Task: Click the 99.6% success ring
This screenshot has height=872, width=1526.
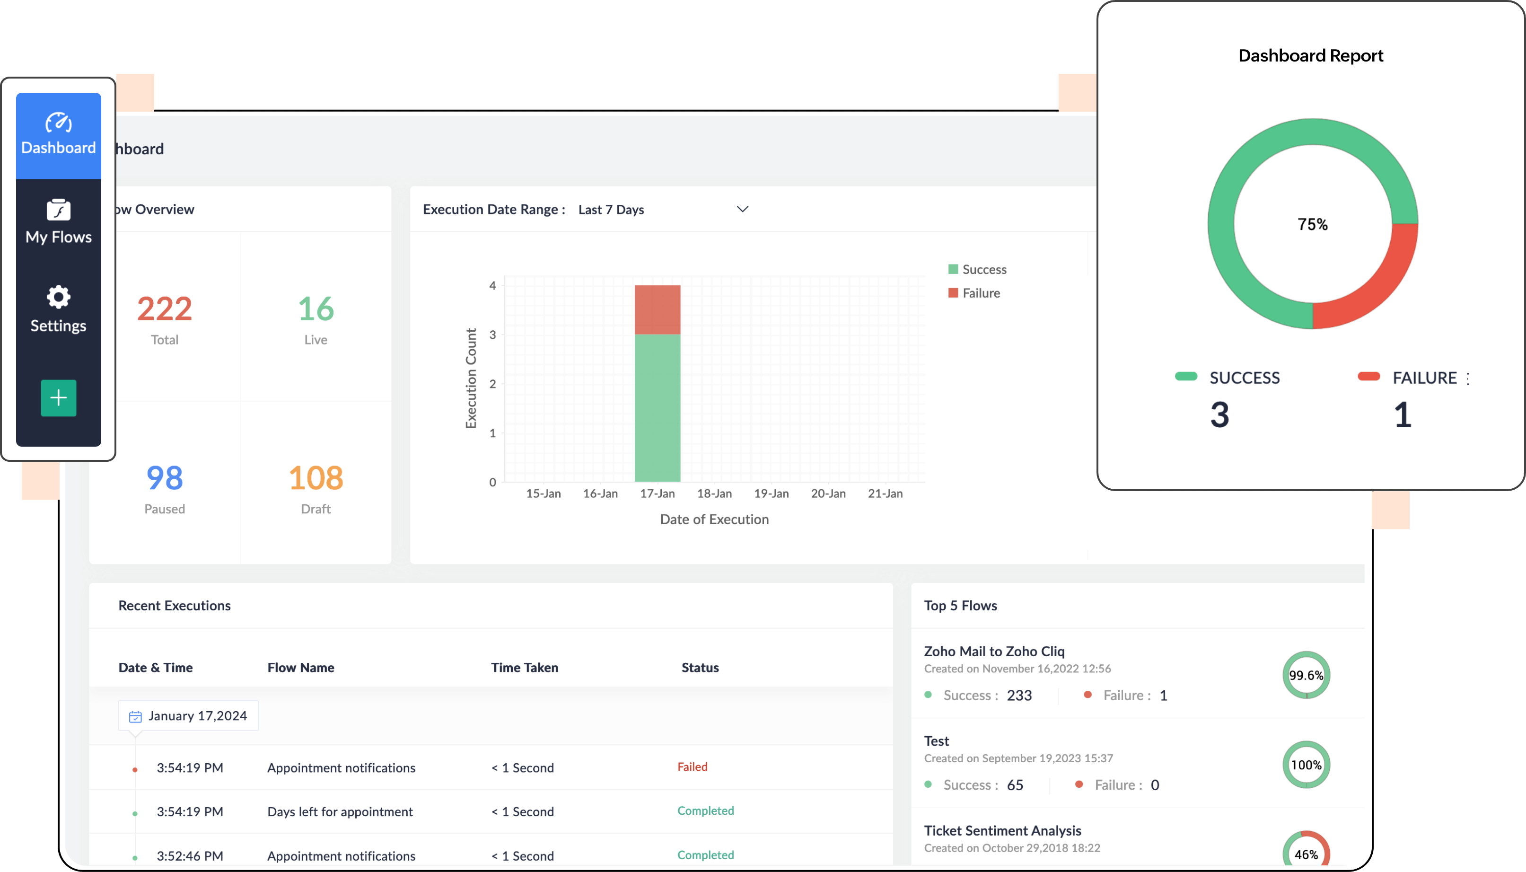Action: click(x=1306, y=675)
